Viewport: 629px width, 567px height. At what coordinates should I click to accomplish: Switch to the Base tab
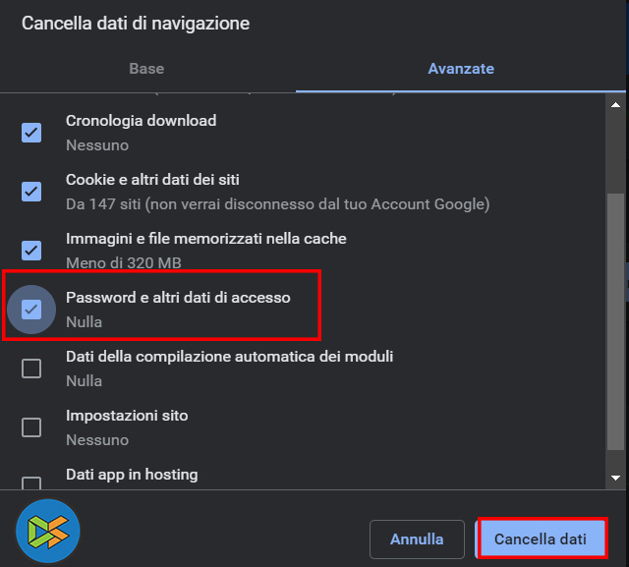(146, 69)
